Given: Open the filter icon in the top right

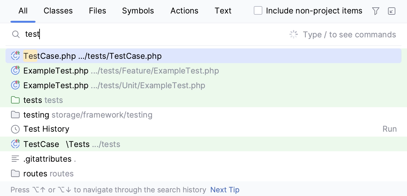Looking at the screenshot, I should click(375, 11).
